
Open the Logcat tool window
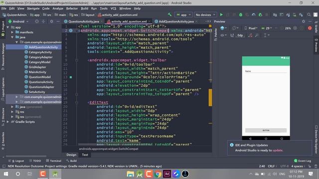click(x=16, y=161)
